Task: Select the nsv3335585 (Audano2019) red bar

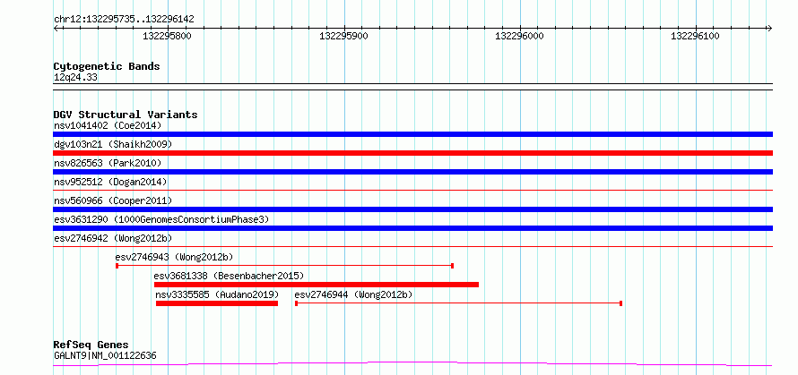Action: click(217, 303)
